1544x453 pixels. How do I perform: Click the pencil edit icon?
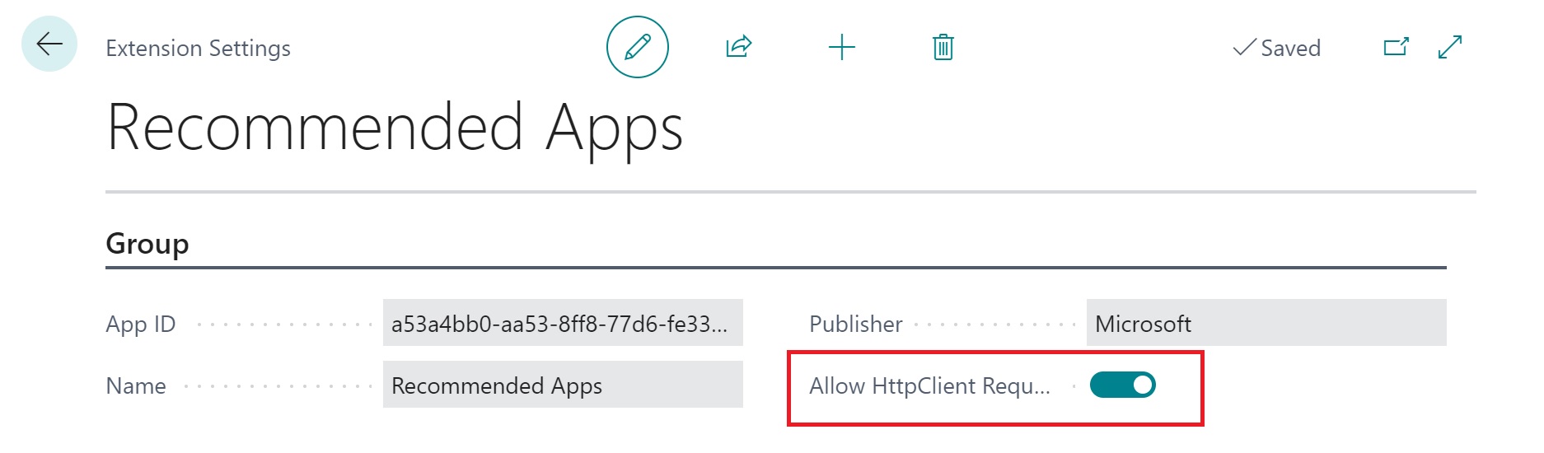point(637,47)
